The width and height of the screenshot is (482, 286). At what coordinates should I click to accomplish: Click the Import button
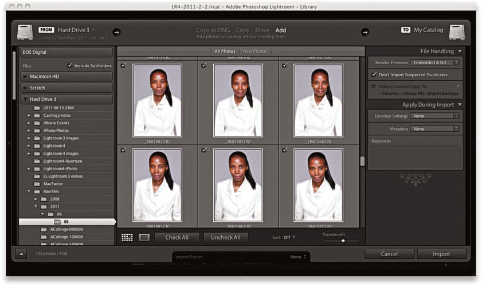coord(441,254)
